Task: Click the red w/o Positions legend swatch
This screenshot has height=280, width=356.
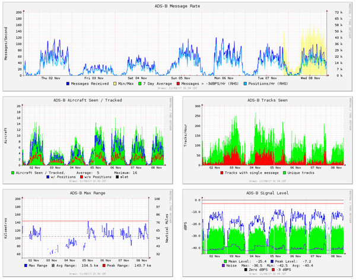Action: pyautogui.click(x=81, y=177)
